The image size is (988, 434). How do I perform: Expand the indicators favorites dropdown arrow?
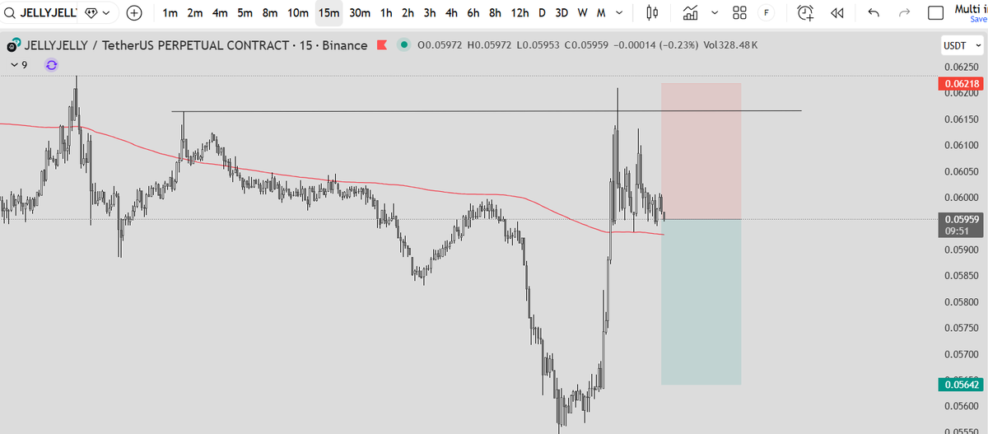pyautogui.click(x=714, y=13)
